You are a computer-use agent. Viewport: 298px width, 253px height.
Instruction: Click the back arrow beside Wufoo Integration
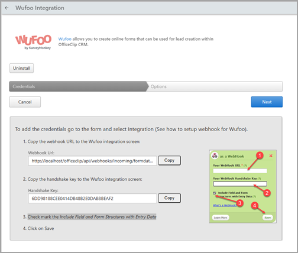(x=7, y=8)
